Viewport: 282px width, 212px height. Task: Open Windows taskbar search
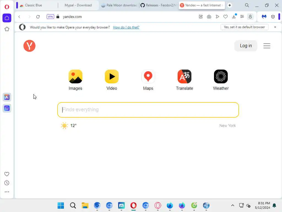tap(73, 205)
